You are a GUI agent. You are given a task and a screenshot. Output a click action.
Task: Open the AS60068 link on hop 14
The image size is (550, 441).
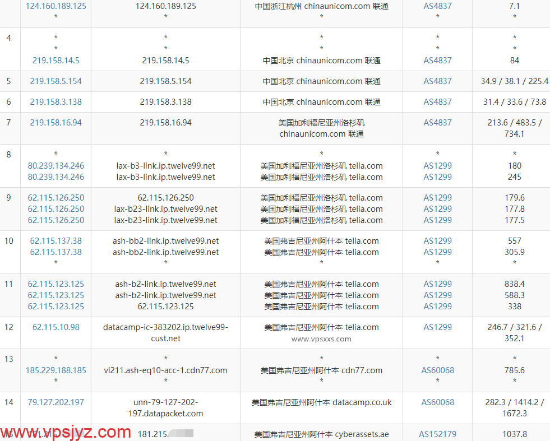pyautogui.click(x=437, y=402)
